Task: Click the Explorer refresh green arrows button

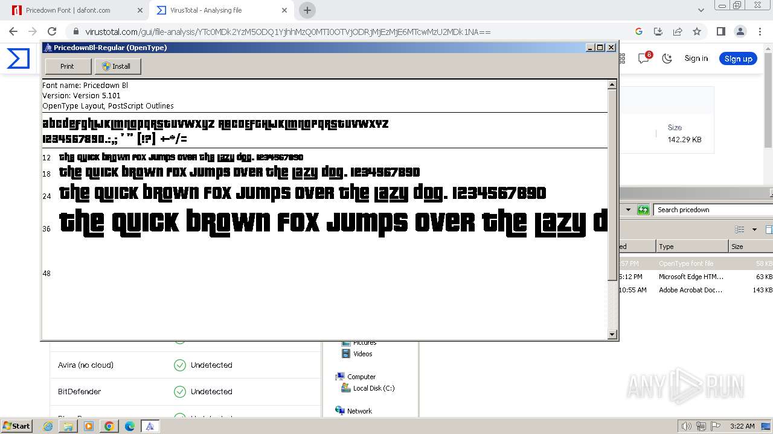Action: pos(643,210)
